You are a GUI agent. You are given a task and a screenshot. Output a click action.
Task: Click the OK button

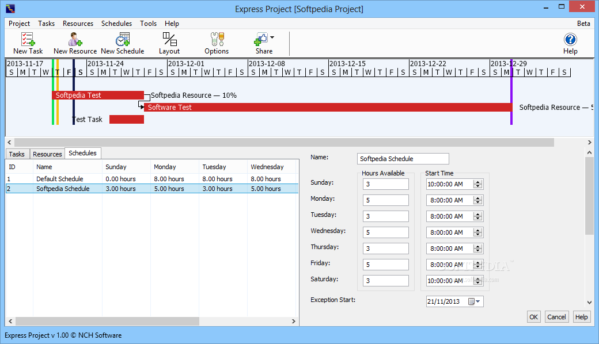click(x=534, y=317)
